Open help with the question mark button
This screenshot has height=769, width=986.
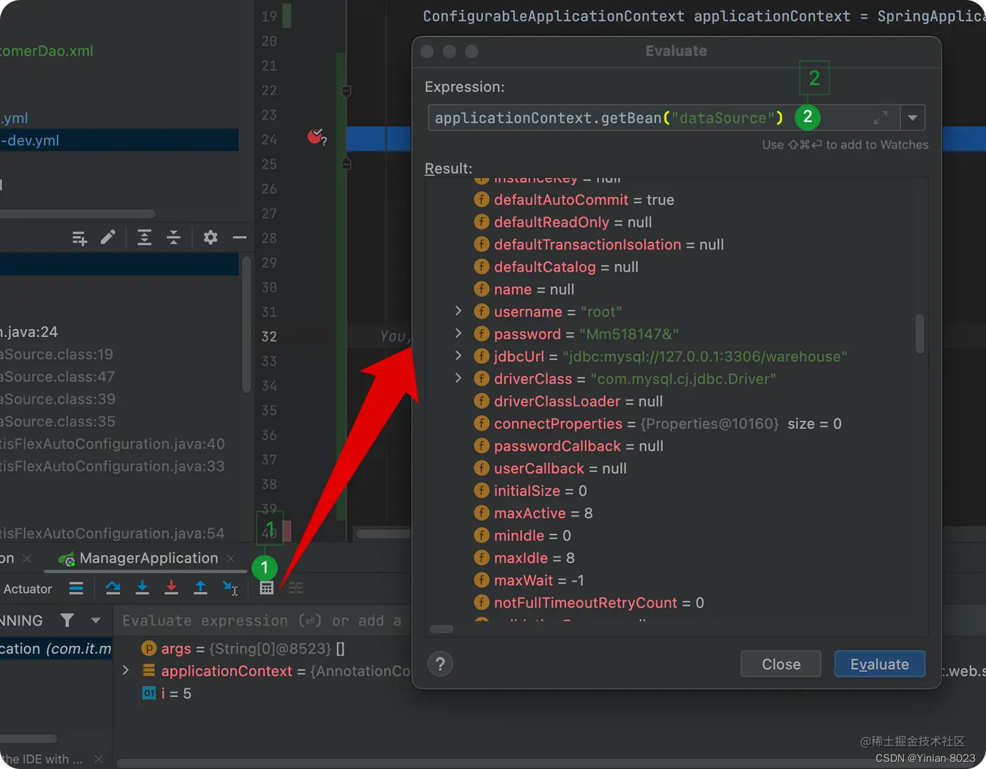[x=440, y=664]
